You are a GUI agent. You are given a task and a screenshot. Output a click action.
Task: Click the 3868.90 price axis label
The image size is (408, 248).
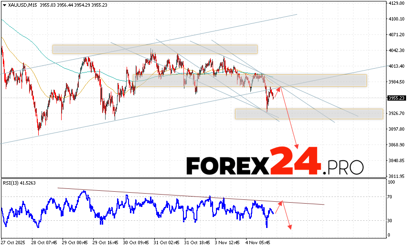point(397,145)
